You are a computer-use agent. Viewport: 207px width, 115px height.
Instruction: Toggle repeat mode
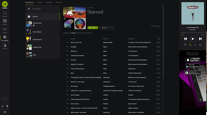195,45
